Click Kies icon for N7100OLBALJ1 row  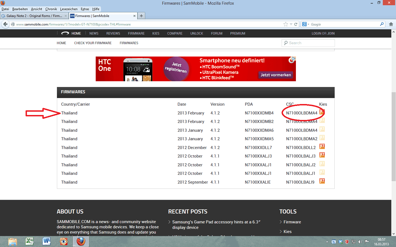322,172
